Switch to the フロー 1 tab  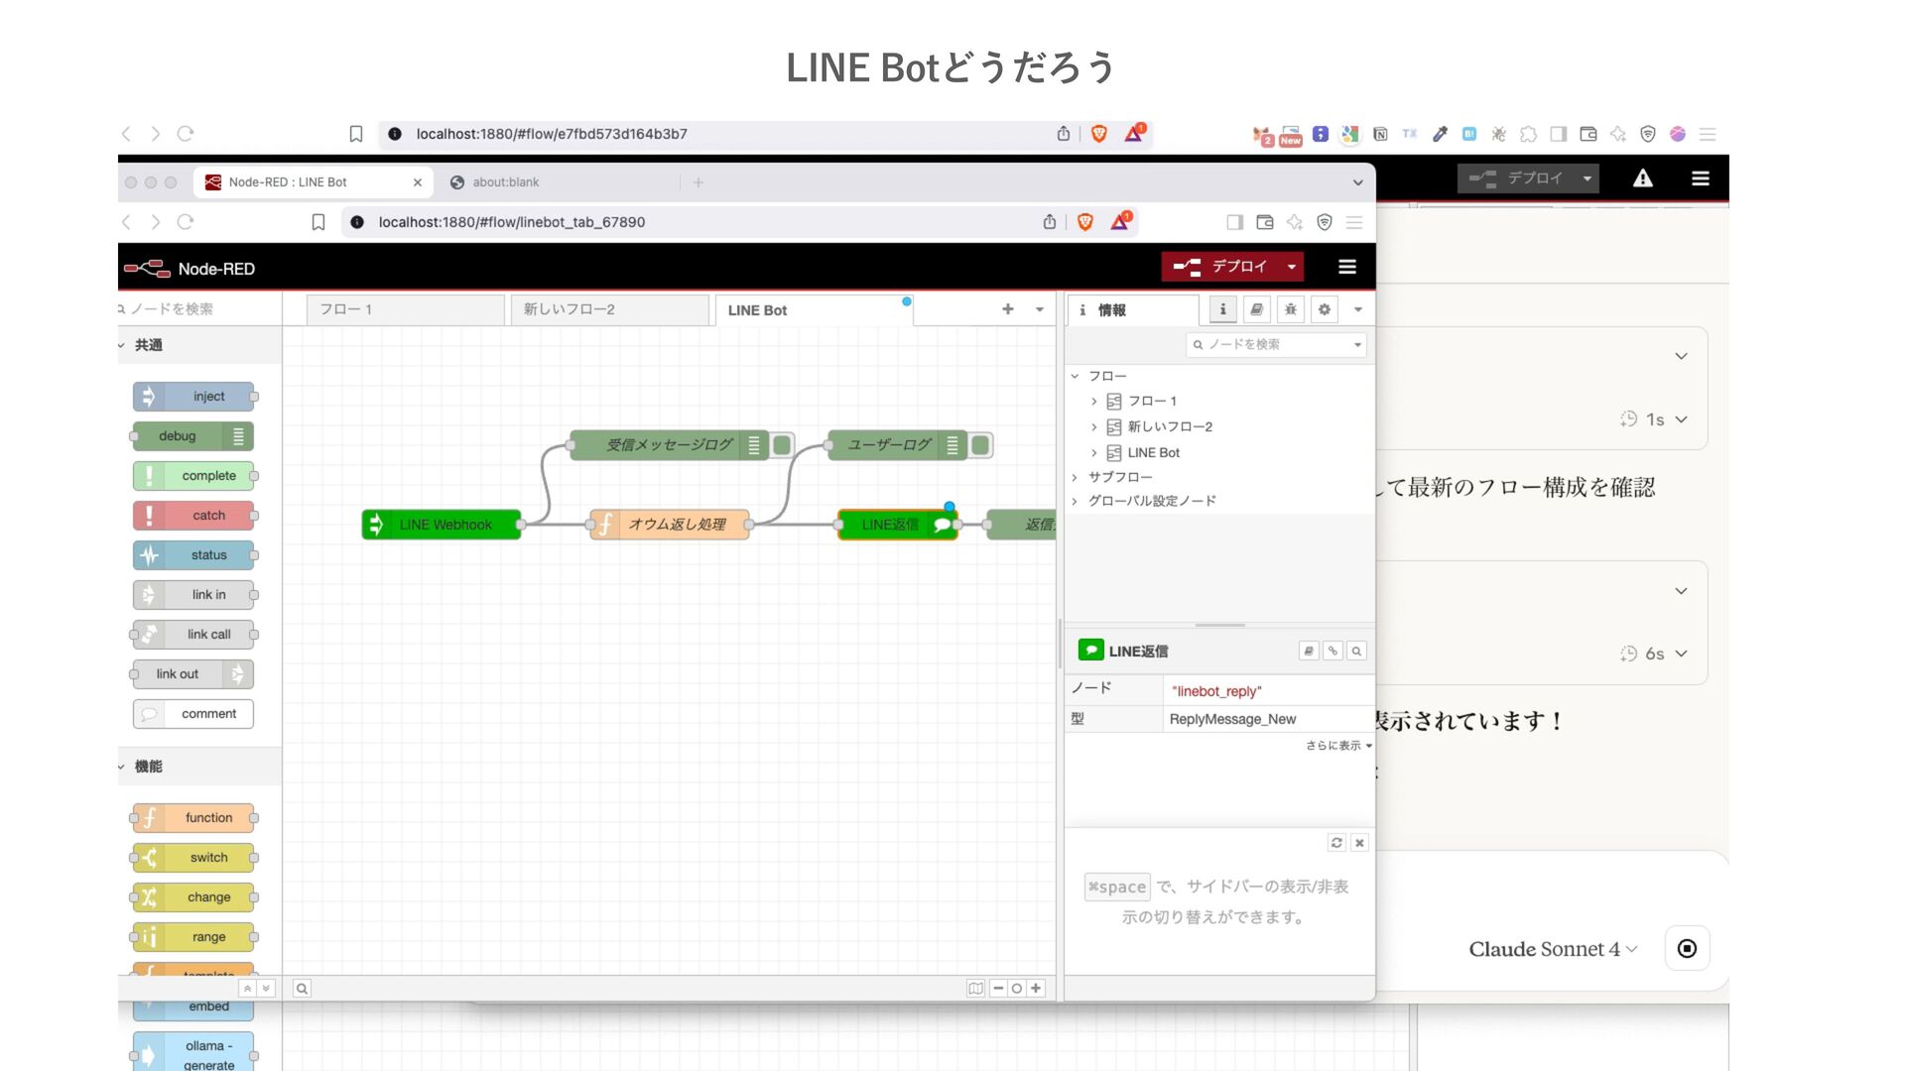[406, 309]
